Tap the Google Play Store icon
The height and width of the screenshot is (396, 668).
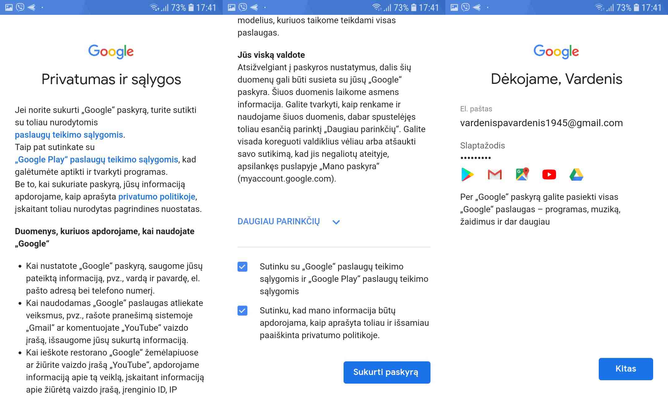click(467, 174)
